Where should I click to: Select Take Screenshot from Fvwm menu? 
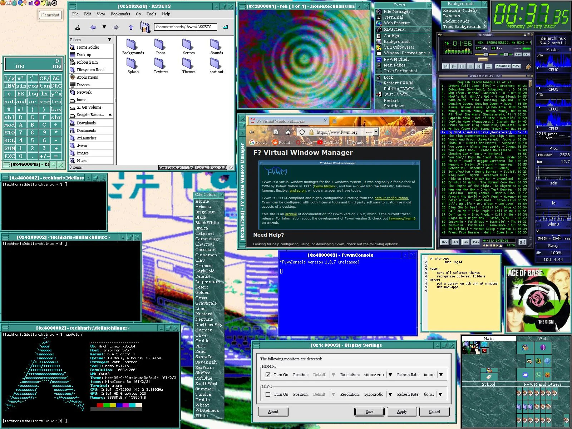(x=400, y=71)
